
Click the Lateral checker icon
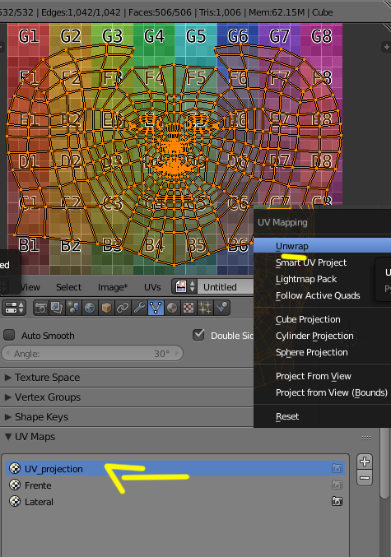[x=15, y=501]
